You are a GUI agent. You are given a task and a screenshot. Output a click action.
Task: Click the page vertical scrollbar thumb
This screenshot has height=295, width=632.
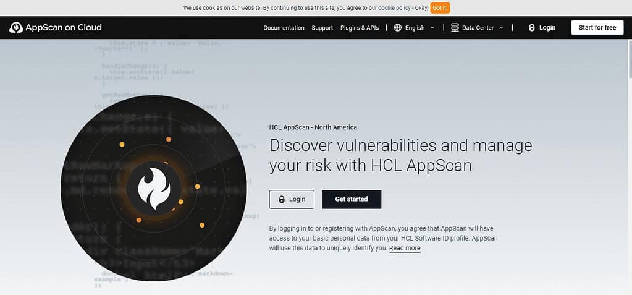coord(629,59)
